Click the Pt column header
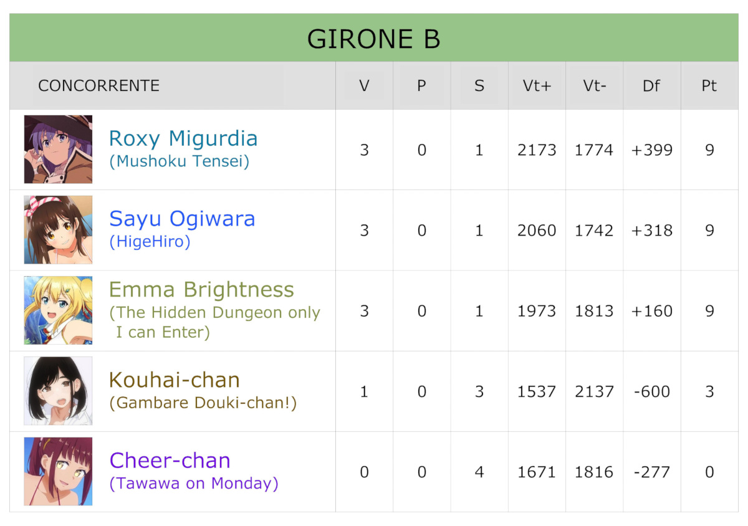Viewport: 748px width, 526px height. coord(709,86)
